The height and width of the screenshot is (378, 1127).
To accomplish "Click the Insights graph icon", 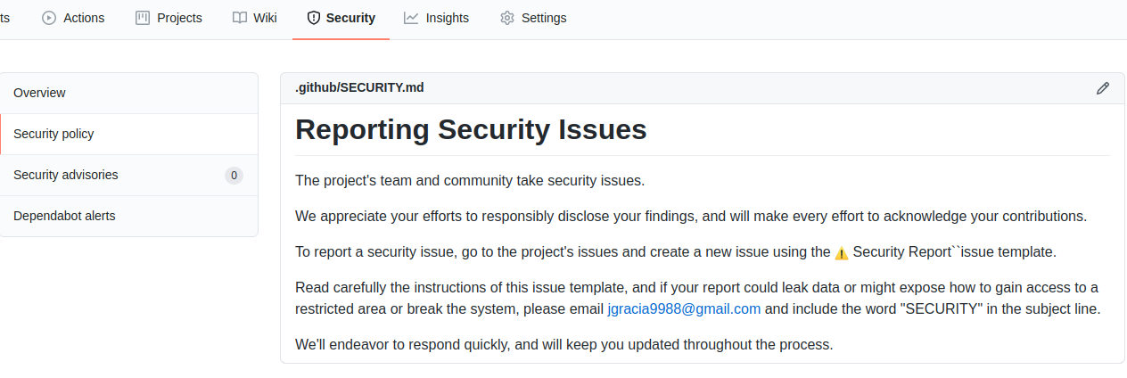I will [411, 18].
